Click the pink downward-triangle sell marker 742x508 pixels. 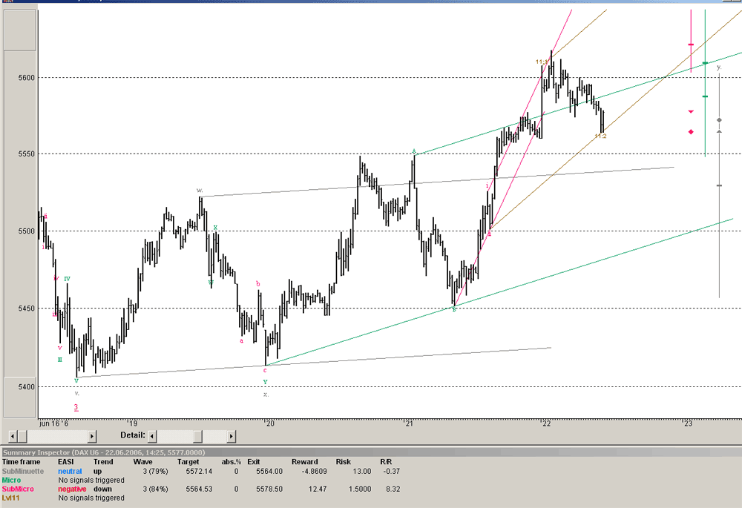point(691,113)
